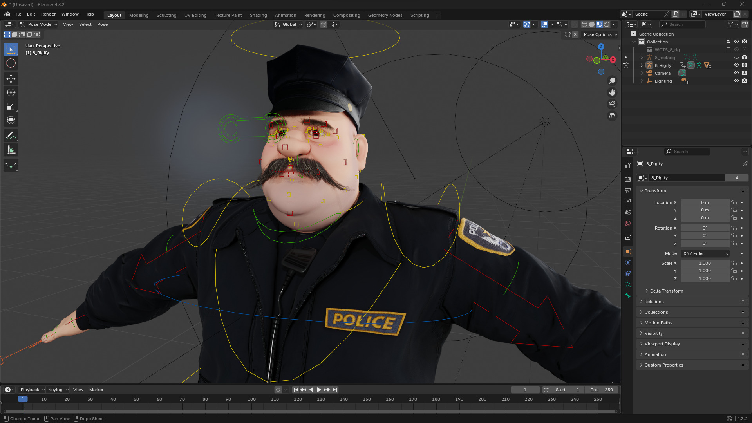The height and width of the screenshot is (423, 752).
Task: Open the Pose Mode dropdown
Action: click(x=39, y=24)
